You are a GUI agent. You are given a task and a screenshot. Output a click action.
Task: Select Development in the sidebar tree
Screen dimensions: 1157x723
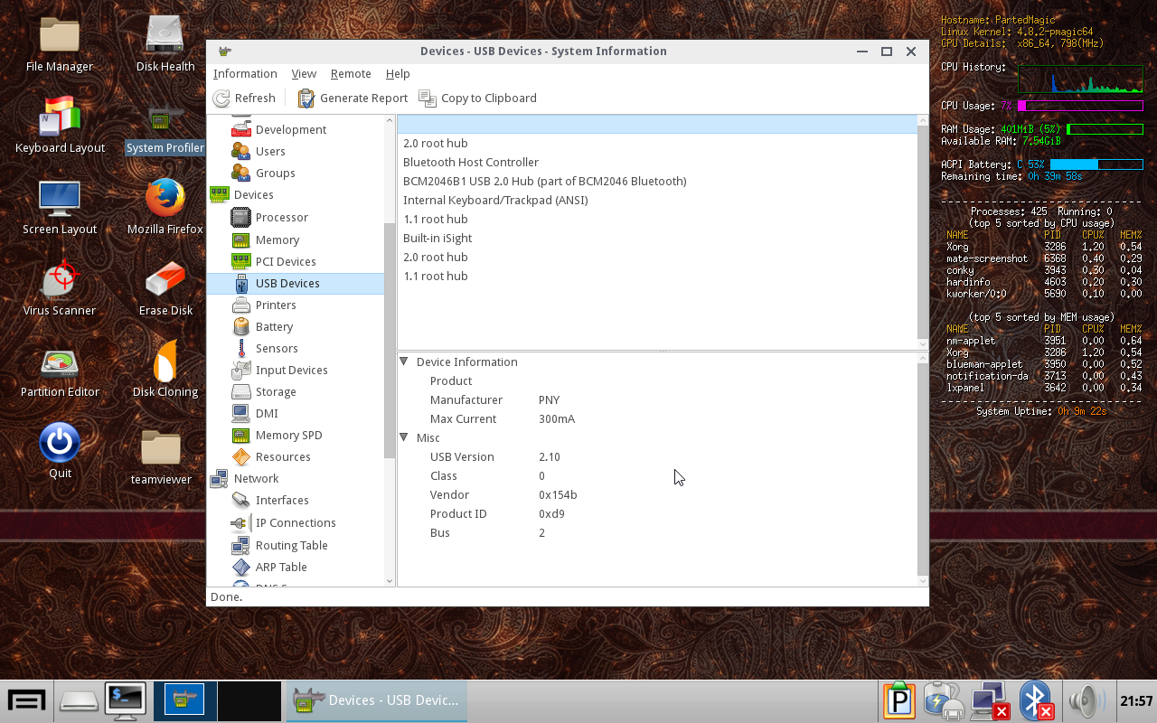[x=290, y=129]
